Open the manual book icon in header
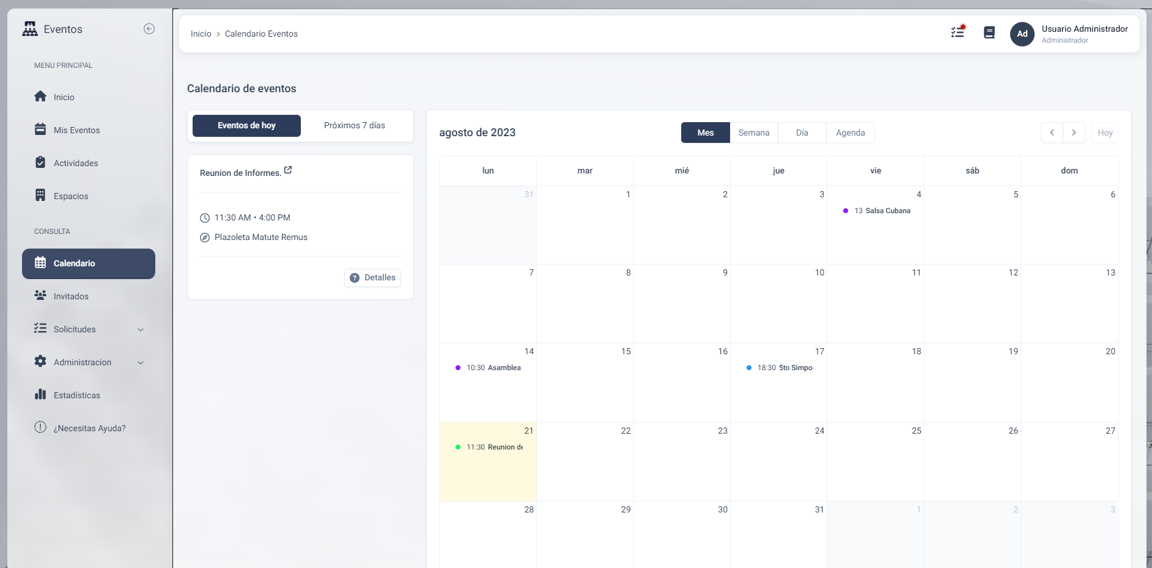The height and width of the screenshot is (568, 1152). [989, 32]
